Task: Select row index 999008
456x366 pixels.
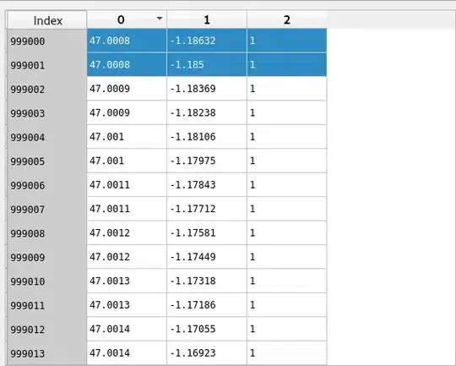Action: [47, 233]
